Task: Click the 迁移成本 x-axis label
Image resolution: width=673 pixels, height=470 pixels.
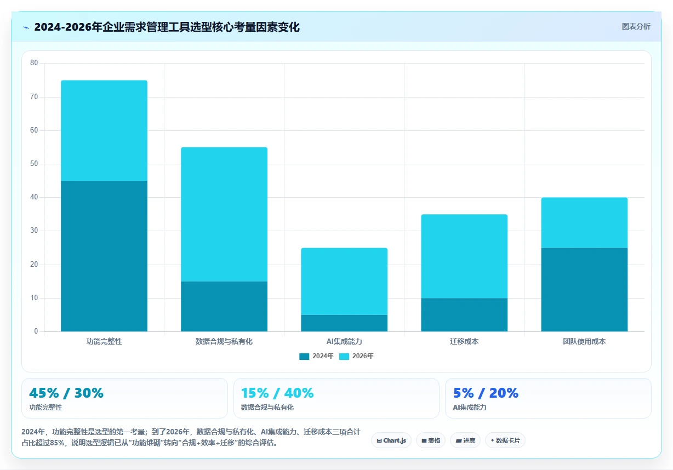Action: click(x=464, y=341)
